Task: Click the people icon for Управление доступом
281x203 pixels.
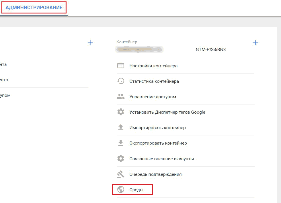Action: pyautogui.click(x=121, y=96)
